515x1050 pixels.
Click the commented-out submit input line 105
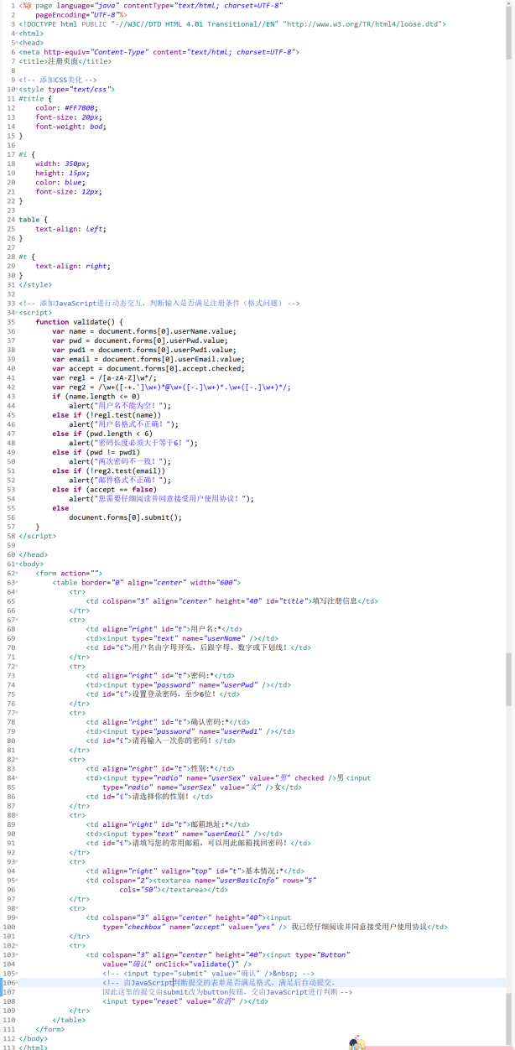pos(208,974)
